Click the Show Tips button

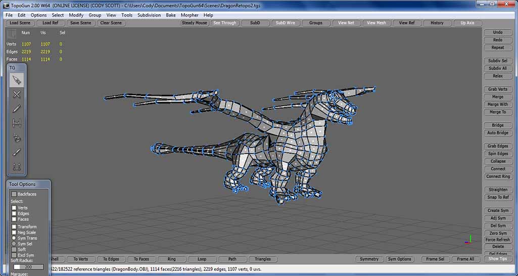[x=498, y=259]
